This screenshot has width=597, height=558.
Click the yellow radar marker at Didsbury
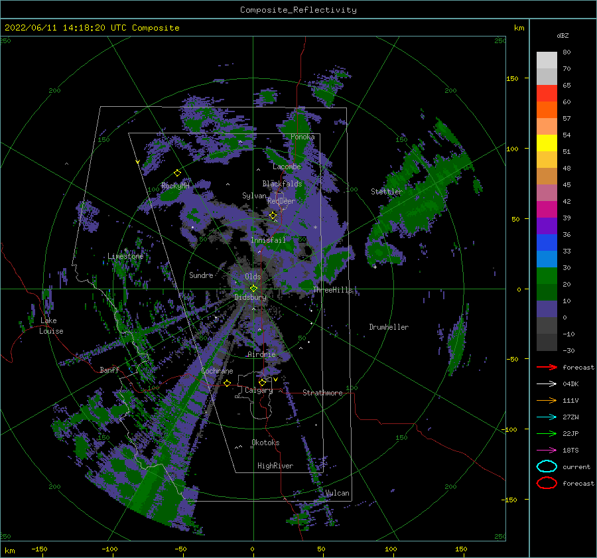(253, 289)
